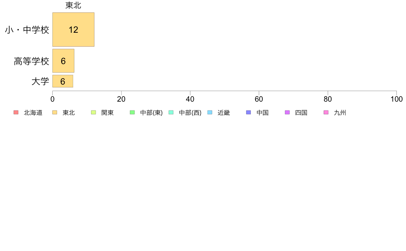This screenshot has height=251, width=406.
Task: Click the 関東 yellow-green legend swatch
Action: coord(94,113)
